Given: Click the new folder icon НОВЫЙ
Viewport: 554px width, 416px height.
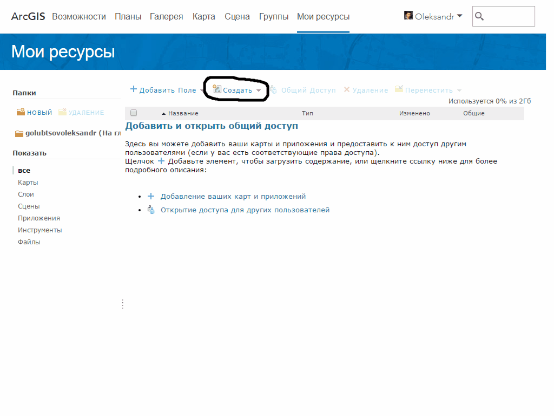Looking at the screenshot, I should coord(21,112).
